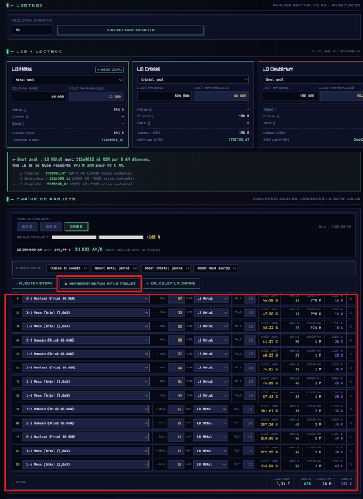Click the rate text '51 003 AM/€'

pyautogui.click(x=89, y=250)
